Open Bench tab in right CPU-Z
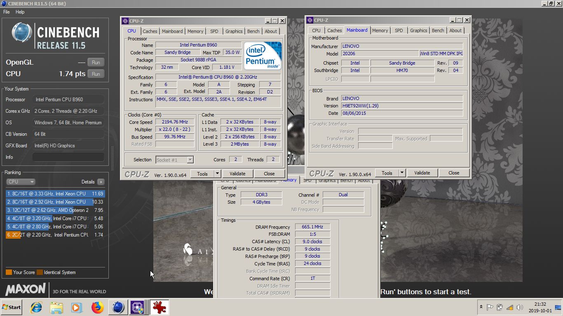Viewport: 563px width, 316px height. click(x=438, y=30)
